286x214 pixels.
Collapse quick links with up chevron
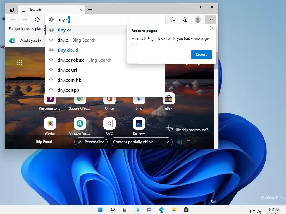tap(178, 84)
